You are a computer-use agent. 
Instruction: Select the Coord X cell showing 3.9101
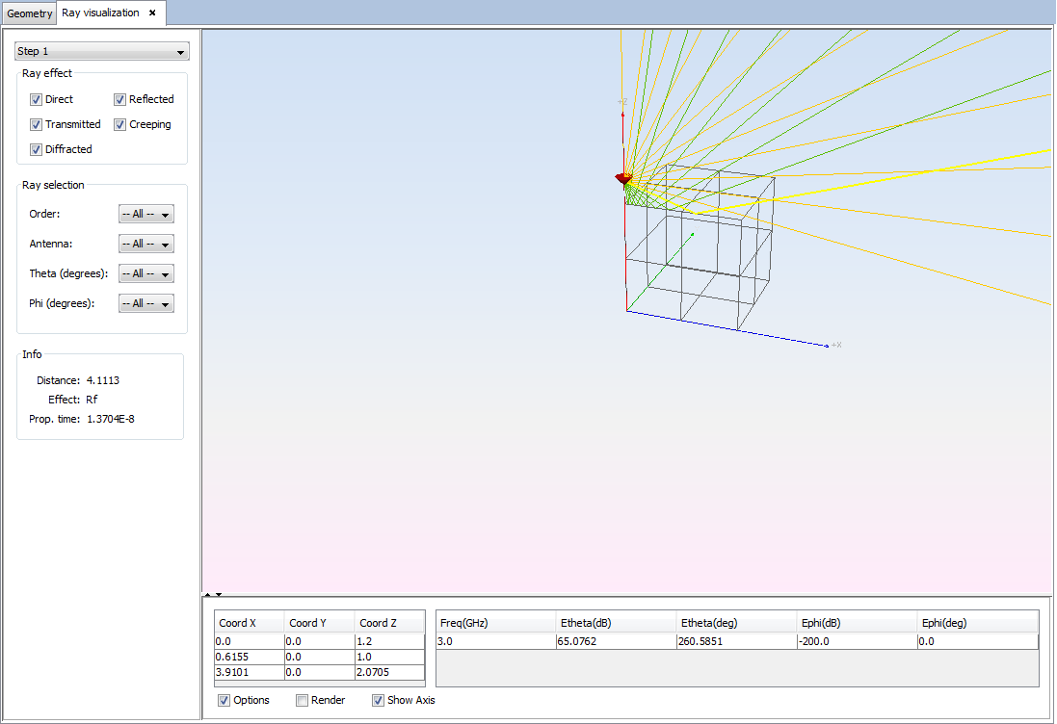tap(249, 673)
